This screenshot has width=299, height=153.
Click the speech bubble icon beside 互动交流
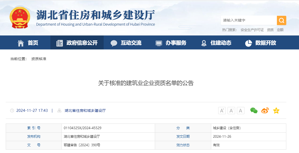114,42
